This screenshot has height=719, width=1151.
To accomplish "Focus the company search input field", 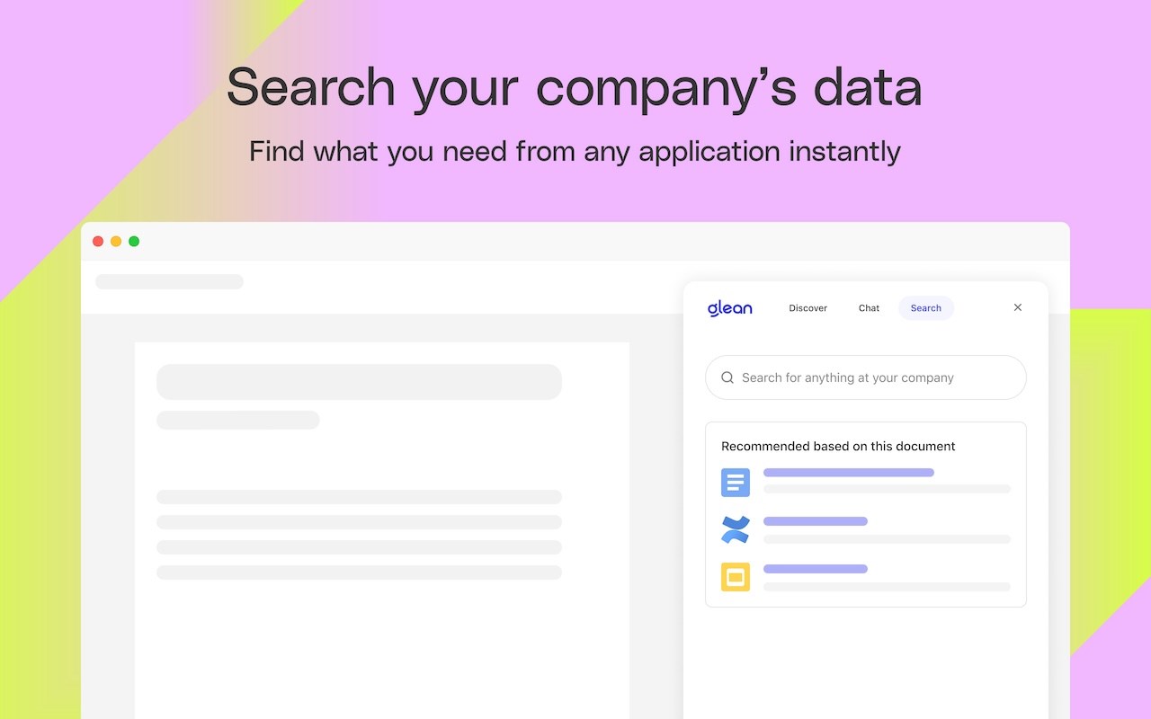I will click(x=865, y=377).
